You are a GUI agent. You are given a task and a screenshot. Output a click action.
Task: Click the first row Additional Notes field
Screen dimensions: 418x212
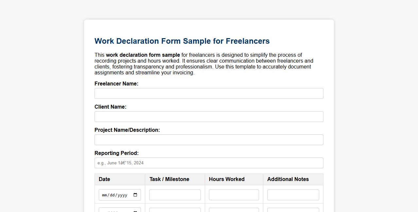(x=293, y=195)
